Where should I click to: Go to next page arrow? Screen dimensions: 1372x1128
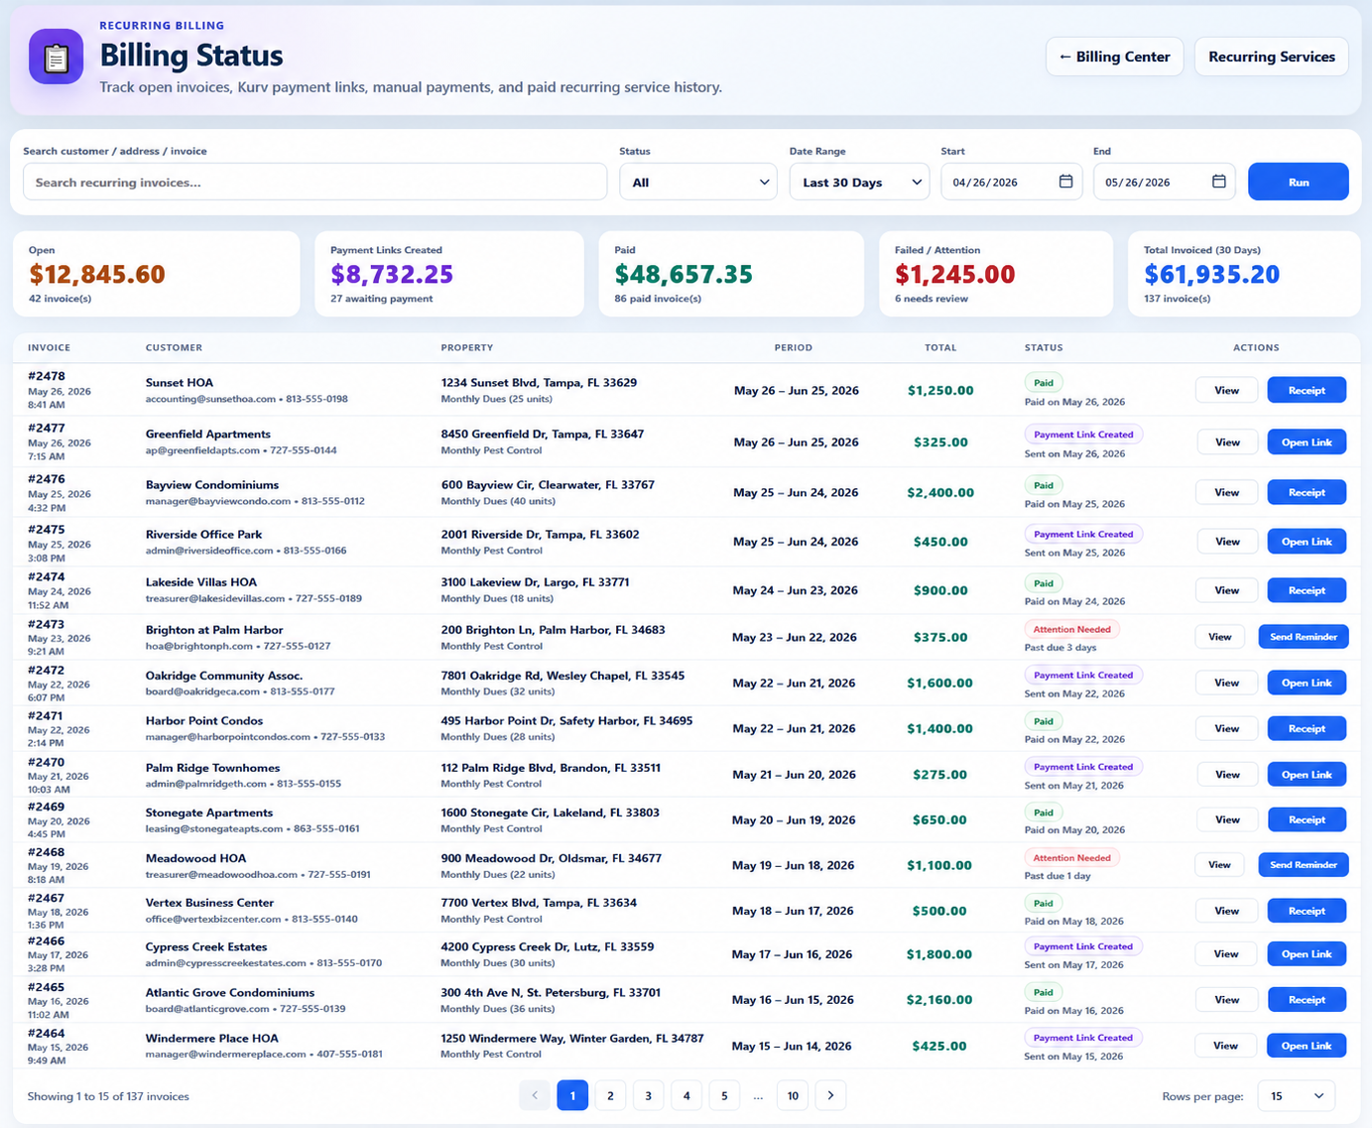(830, 1095)
